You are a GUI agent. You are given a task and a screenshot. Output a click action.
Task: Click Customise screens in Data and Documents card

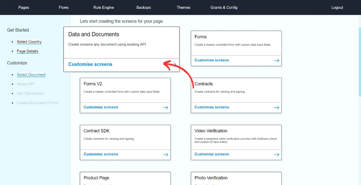[x=90, y=64]
